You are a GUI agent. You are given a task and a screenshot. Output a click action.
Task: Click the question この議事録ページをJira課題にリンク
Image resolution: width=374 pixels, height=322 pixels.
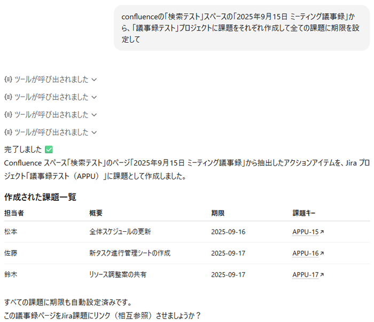pos(103,316)
